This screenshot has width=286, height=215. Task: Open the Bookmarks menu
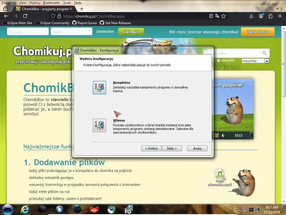tap(51, 3)
